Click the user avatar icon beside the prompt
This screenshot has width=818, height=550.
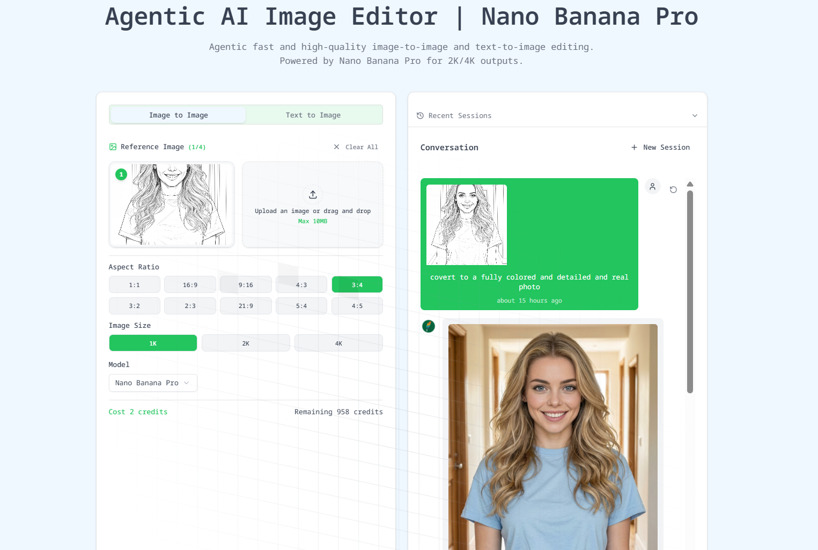652,186
